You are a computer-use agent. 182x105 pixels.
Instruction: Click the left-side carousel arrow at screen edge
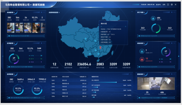point(3,56)
